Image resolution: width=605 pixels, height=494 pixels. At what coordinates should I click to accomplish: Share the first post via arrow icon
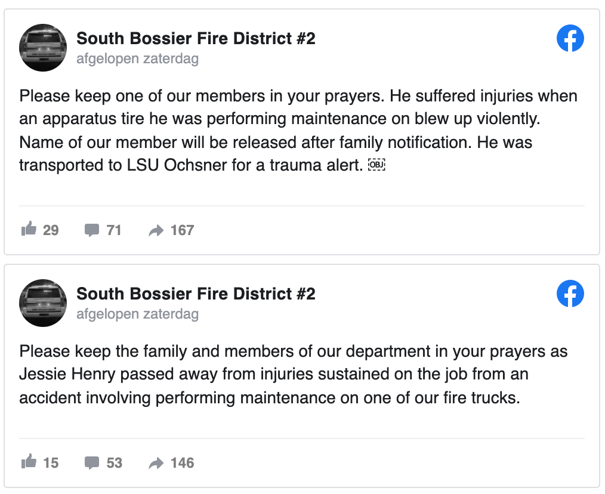pos(156,230)
